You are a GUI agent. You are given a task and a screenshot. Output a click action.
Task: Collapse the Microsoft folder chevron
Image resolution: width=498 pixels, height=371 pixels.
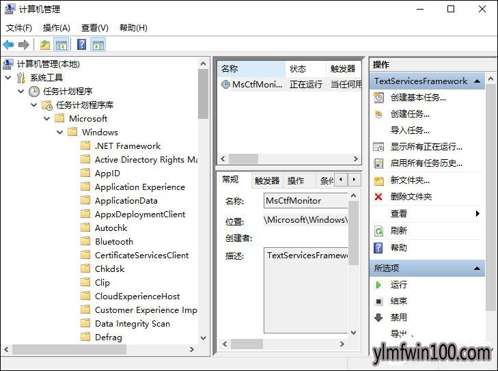click(46, 118)
